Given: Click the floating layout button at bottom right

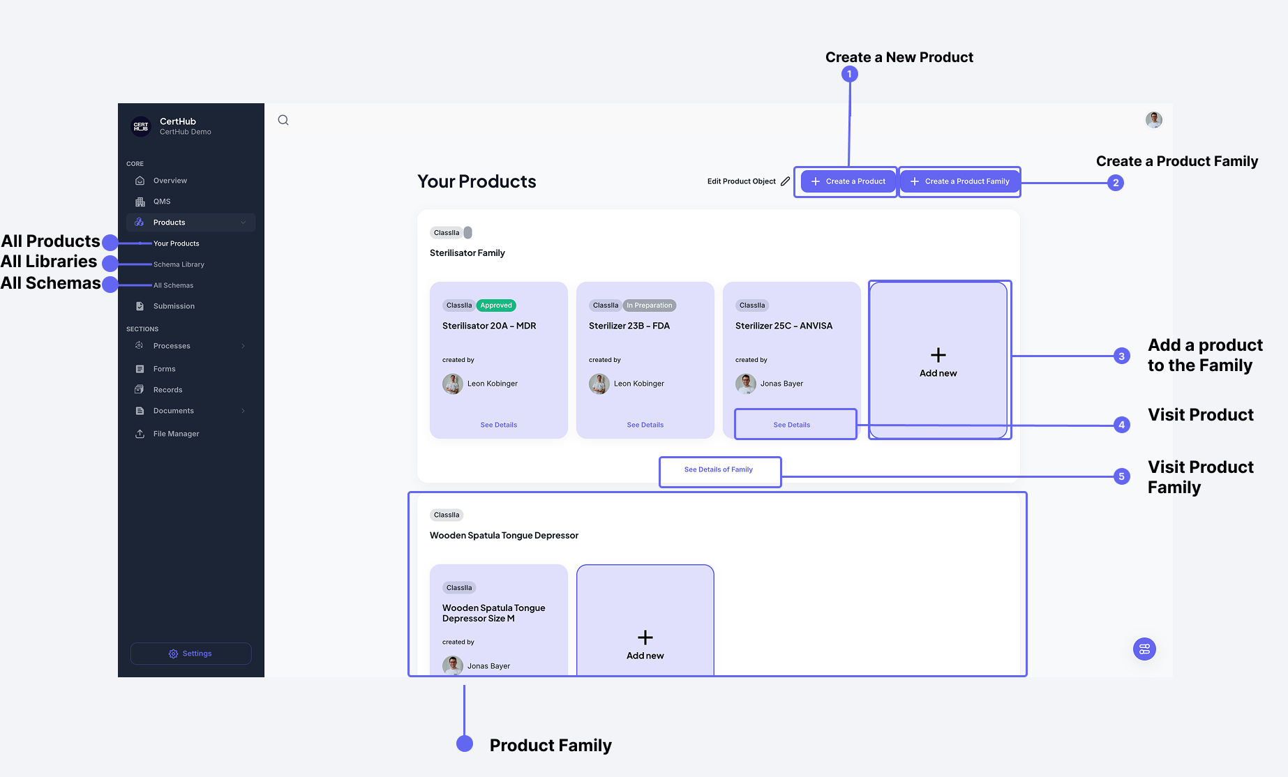Looking at the screenshot, I should pyautogui.click(x=1144, y=649).
